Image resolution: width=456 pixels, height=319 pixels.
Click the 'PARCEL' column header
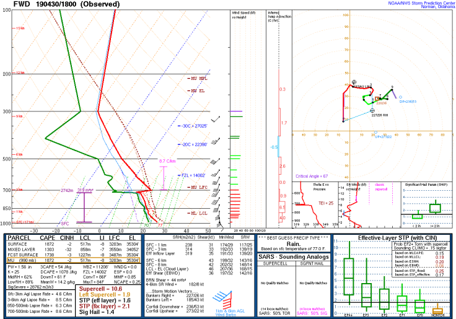point(19,238)
